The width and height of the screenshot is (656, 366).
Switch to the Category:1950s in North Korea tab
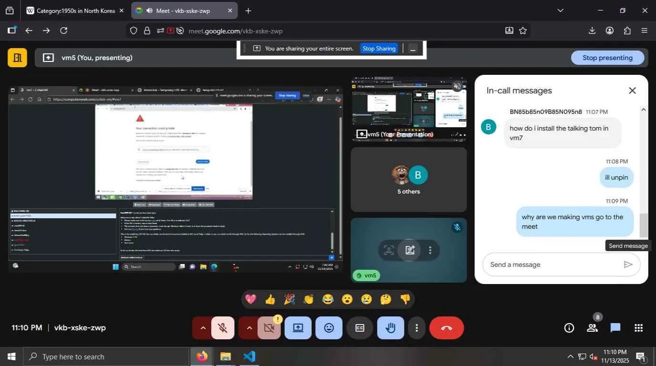[x=75, y=10]
